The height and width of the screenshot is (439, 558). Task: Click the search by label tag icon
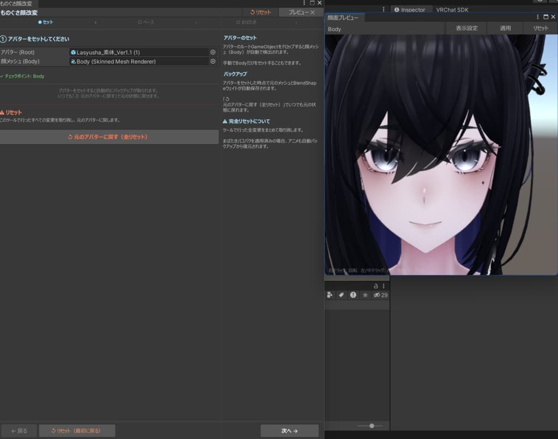tap(341, 295)
